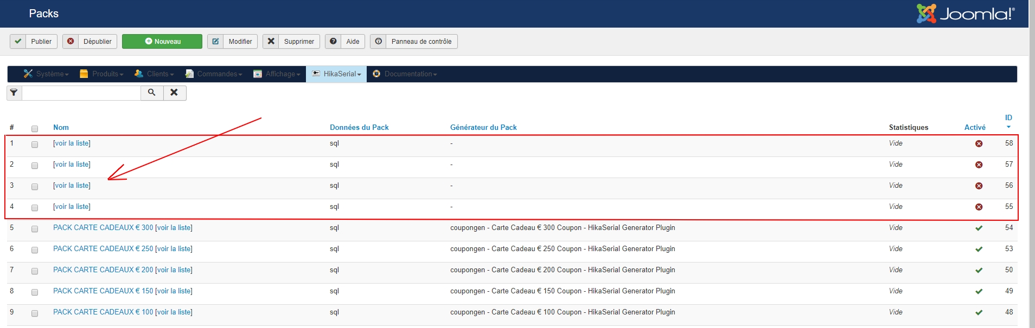
Task: Toggle the activation status of pack 56
Action: click(x=979, y=186)
